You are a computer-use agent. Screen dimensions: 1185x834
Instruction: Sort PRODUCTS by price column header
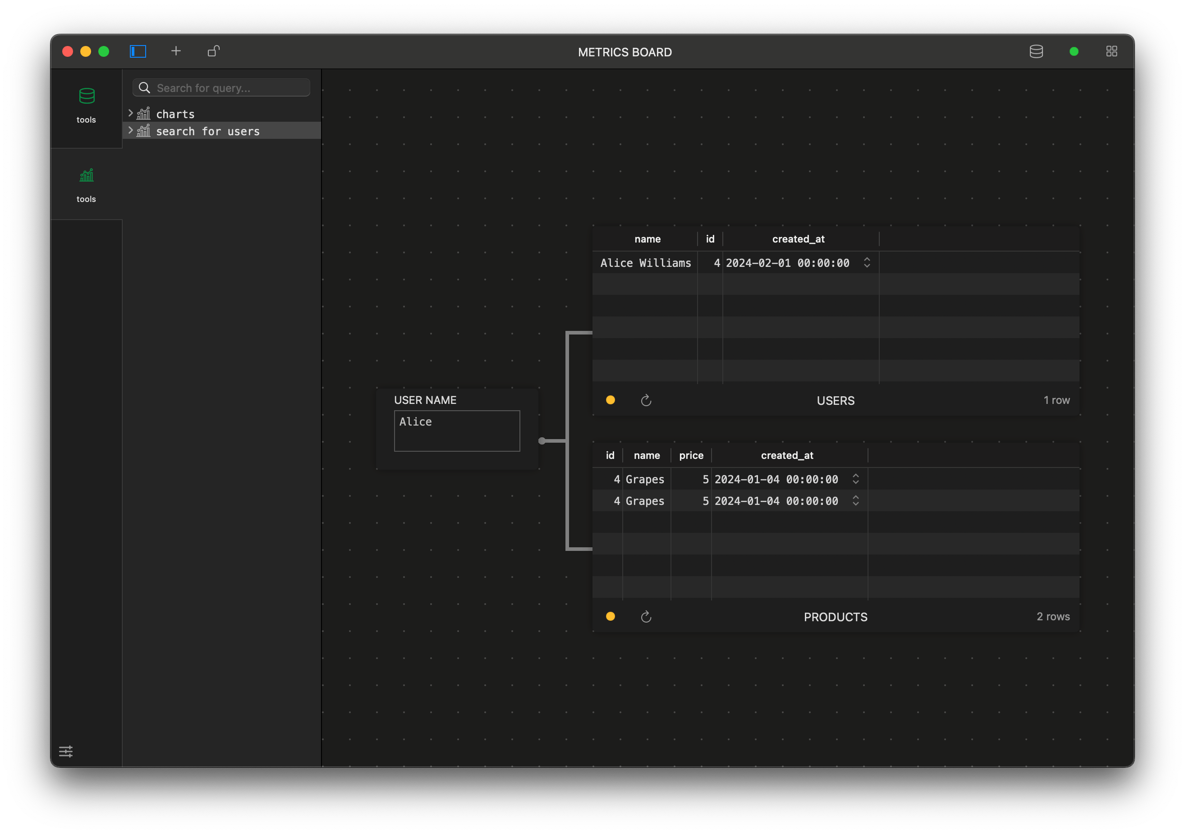coord(690,455)
